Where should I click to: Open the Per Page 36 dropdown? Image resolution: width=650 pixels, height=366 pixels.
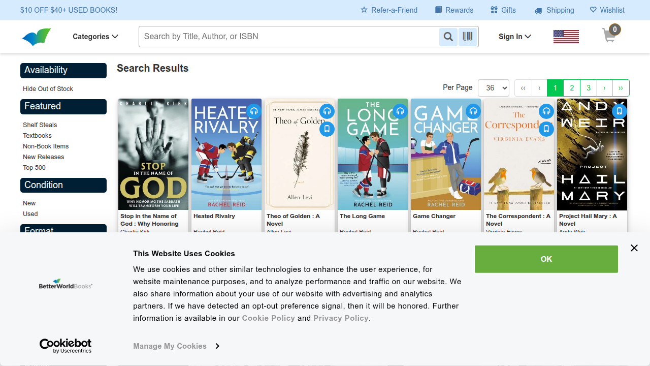pyautogui.click(x=494, y=88)
